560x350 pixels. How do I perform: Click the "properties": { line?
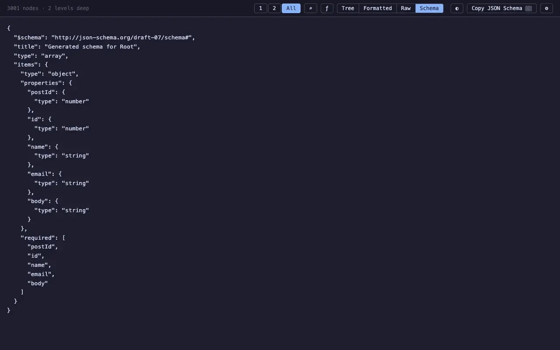(46, 83)
